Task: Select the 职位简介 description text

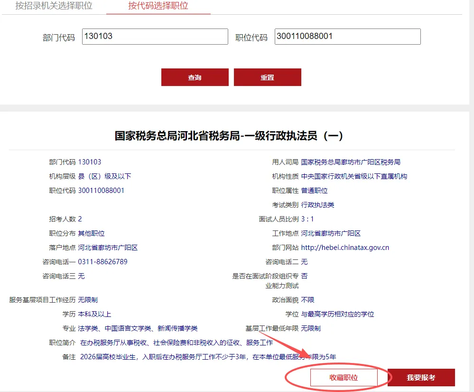Action: pos(177,343)
